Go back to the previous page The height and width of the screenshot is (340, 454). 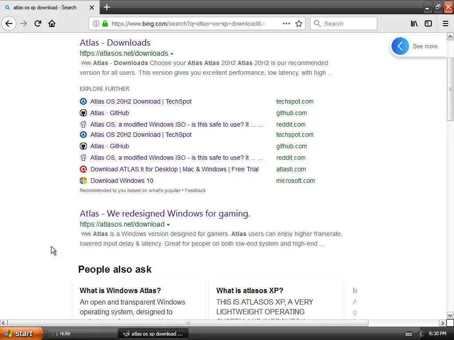click(x=9, y=23)
